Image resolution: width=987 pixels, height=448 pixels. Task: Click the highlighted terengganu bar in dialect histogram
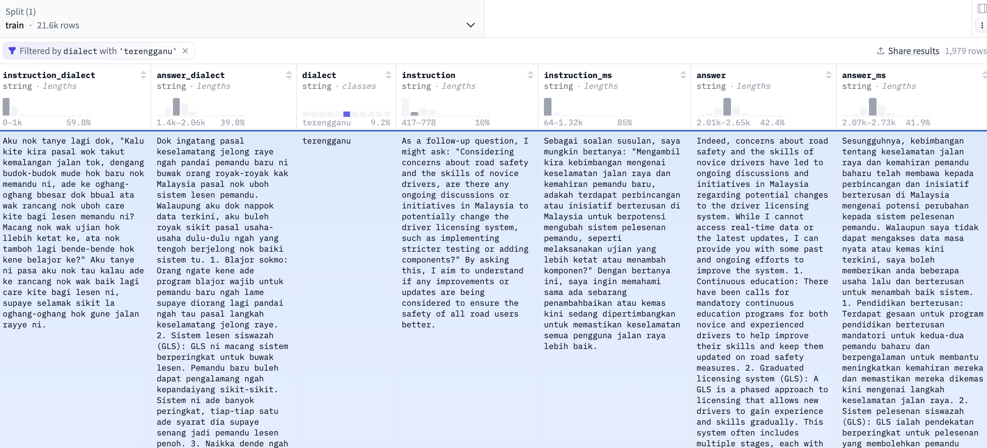(x=347, y=114)
